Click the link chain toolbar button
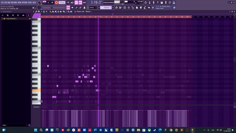The height and width of the screenshot is (133, 236). (80, 7)
